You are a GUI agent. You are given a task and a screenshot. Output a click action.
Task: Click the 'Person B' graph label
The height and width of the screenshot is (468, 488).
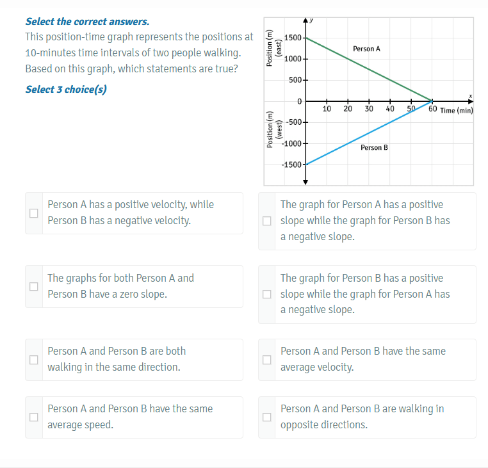374,147
